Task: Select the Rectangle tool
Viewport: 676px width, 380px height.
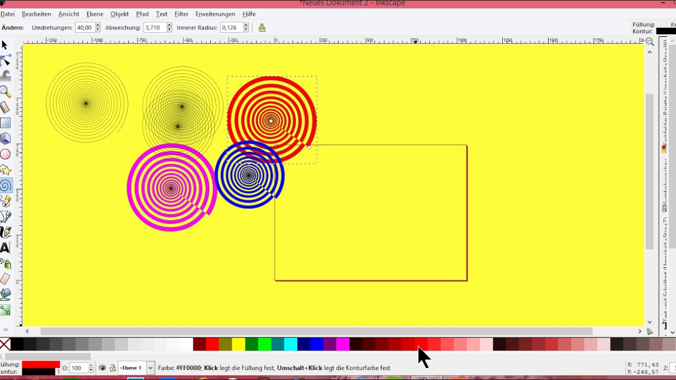Action: pyautogui.click(x=5, y=123)
